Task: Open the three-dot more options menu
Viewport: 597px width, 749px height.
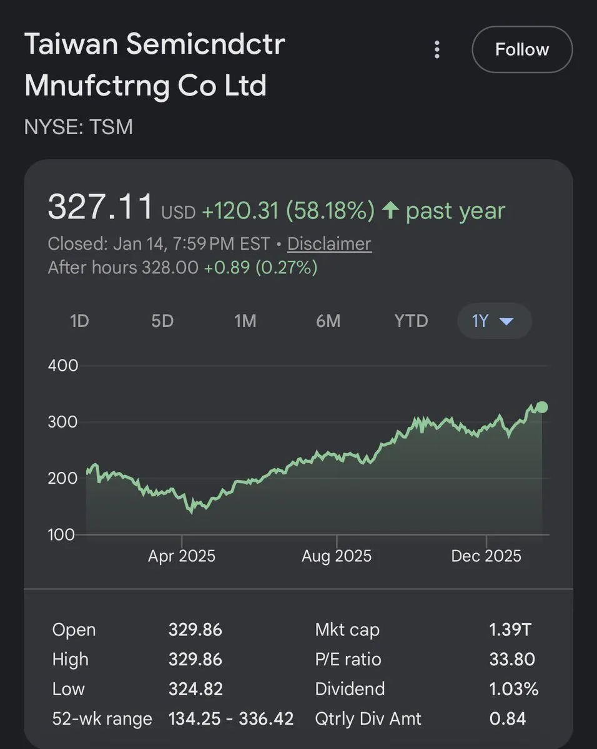Action: (x=437, y=49)
